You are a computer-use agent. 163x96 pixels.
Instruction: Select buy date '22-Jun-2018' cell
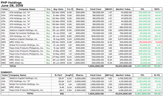point(58,36)
